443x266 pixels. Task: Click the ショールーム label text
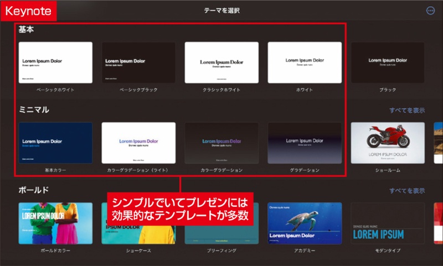388,170
